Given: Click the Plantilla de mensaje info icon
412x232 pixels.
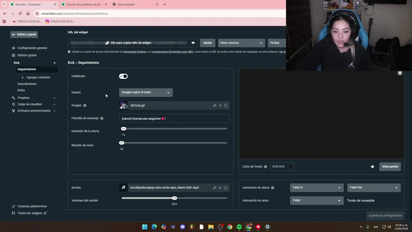Looking at the screenshot, I should pyautogui.click(x=102, y=118).
